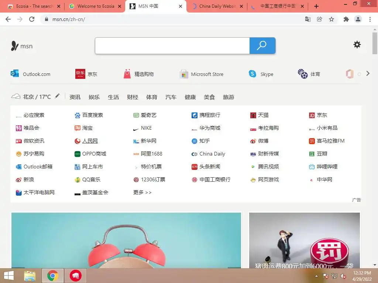Select 资讯 news category
378x283 pixels.
tap(75, 97)
